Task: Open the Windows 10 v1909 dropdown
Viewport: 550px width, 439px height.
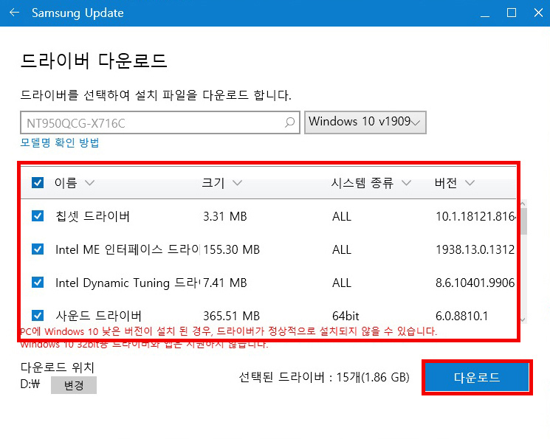Action: point(365,122)
